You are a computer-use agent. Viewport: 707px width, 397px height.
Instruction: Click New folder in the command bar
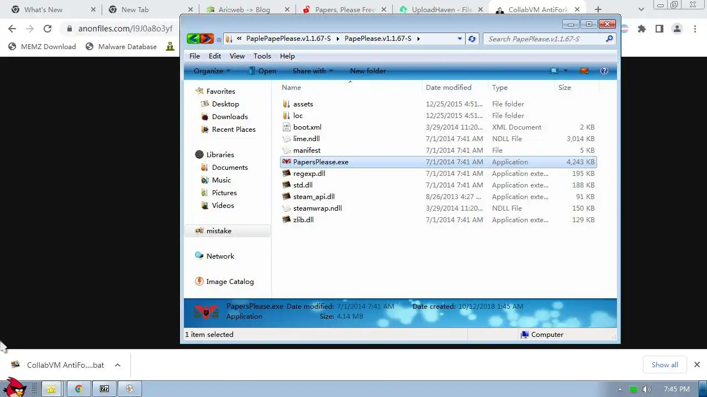pyautogui.click(x=368, y=71)
